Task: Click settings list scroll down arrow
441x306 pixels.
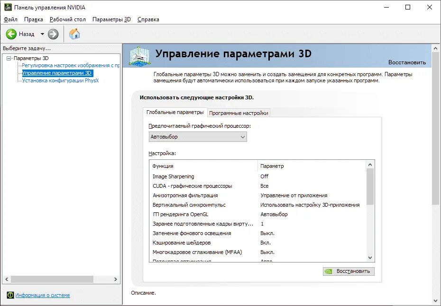Action: (370, 257)
